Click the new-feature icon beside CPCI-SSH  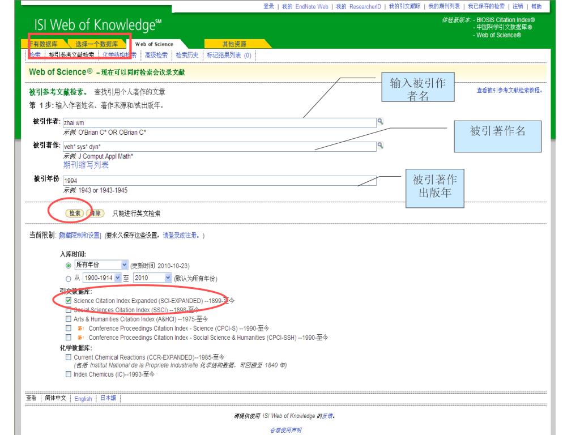[x=80, y=338]
